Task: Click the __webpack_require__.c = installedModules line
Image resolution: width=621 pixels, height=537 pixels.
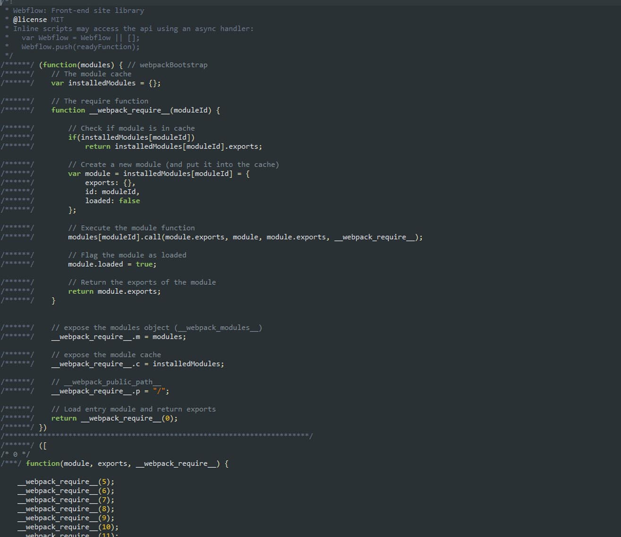Action: click(x=137, y=364)
